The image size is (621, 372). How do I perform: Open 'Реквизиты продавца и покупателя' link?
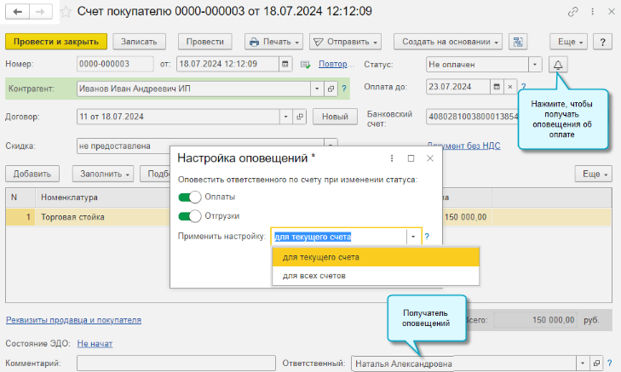[73, 320]
